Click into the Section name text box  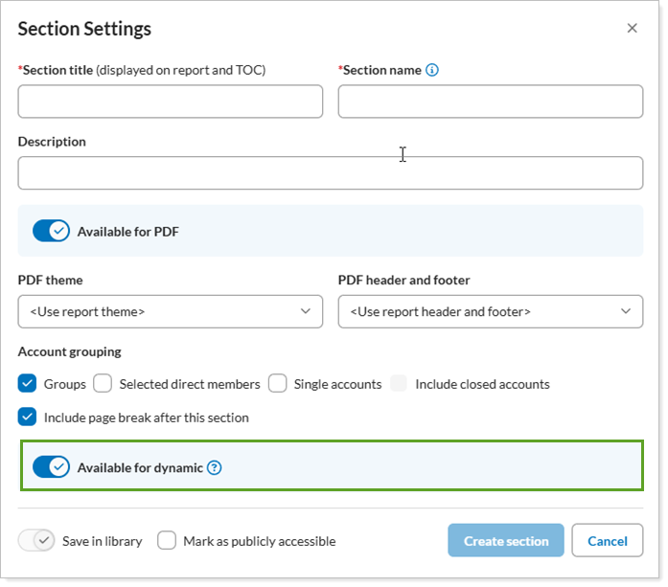click(490, 102)
